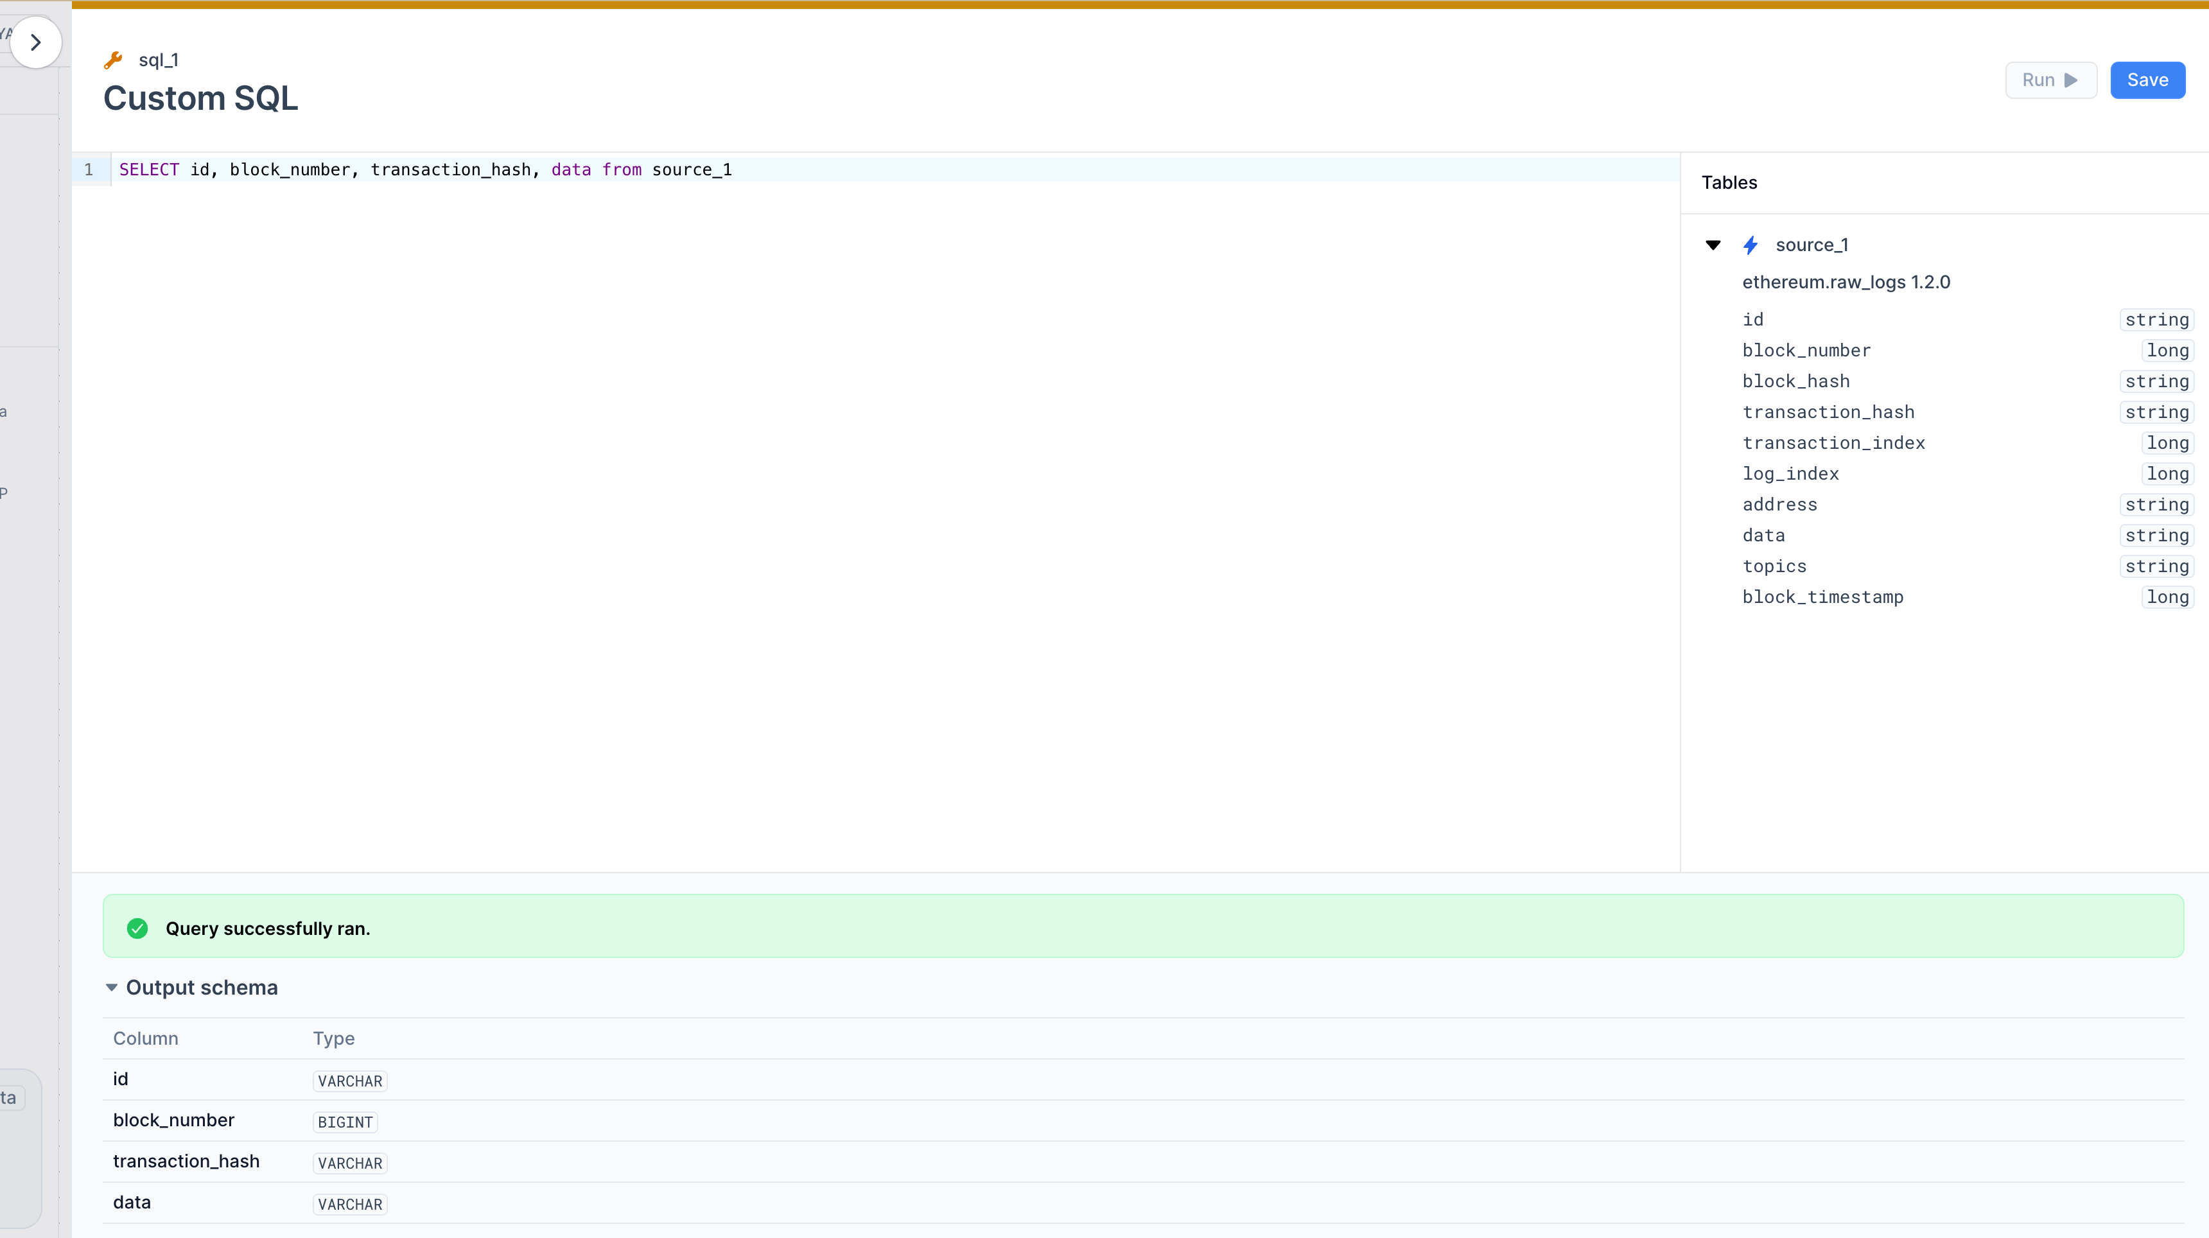Click line number 1 in editor gutter
Viewport: 2209px width, 1238px height.
click(89, 170)
